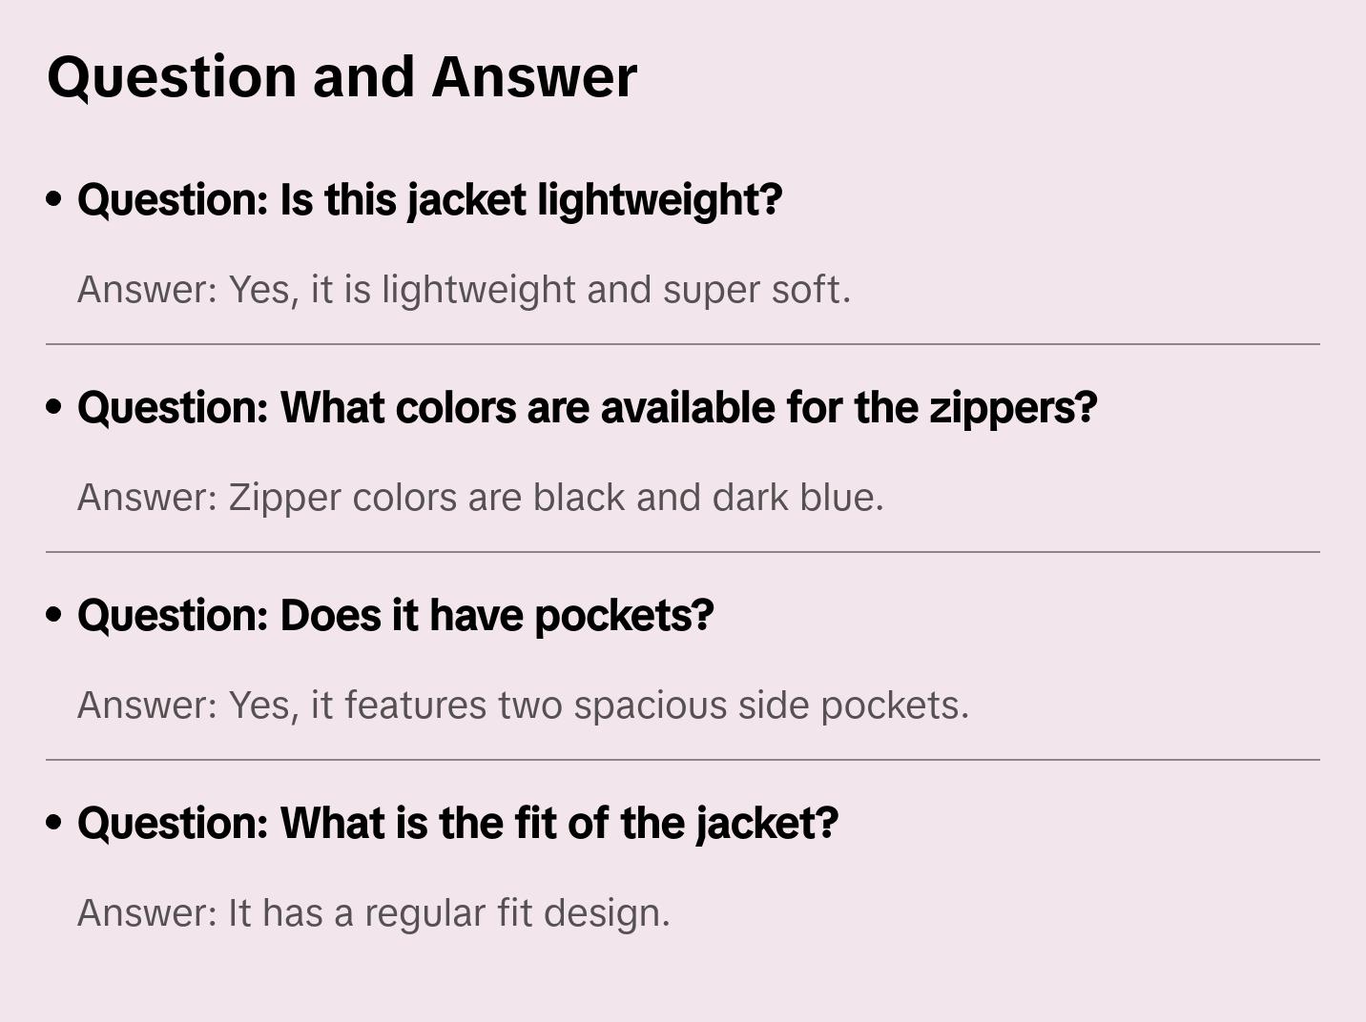Click answer "Yes, it is lightweight and super soft."
Image resolution: width=1366 pixels, height=1022 pixels.
coord(464,290)
